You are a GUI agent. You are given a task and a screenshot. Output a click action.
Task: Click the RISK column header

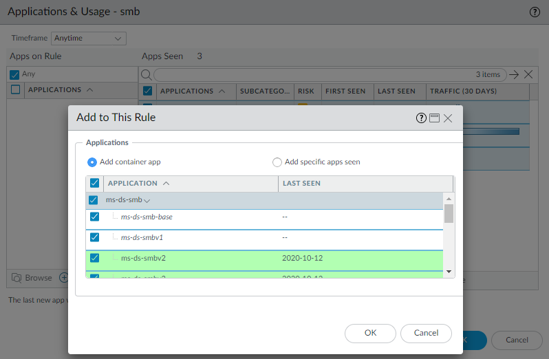(x=308, y=91)
